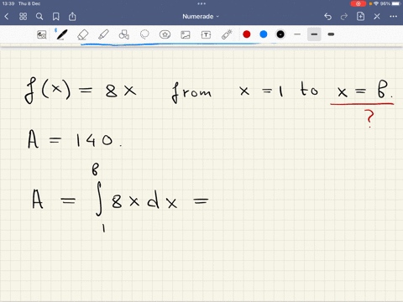
Task: Select the Lasso selection tool
Action: tap(144, 34)
